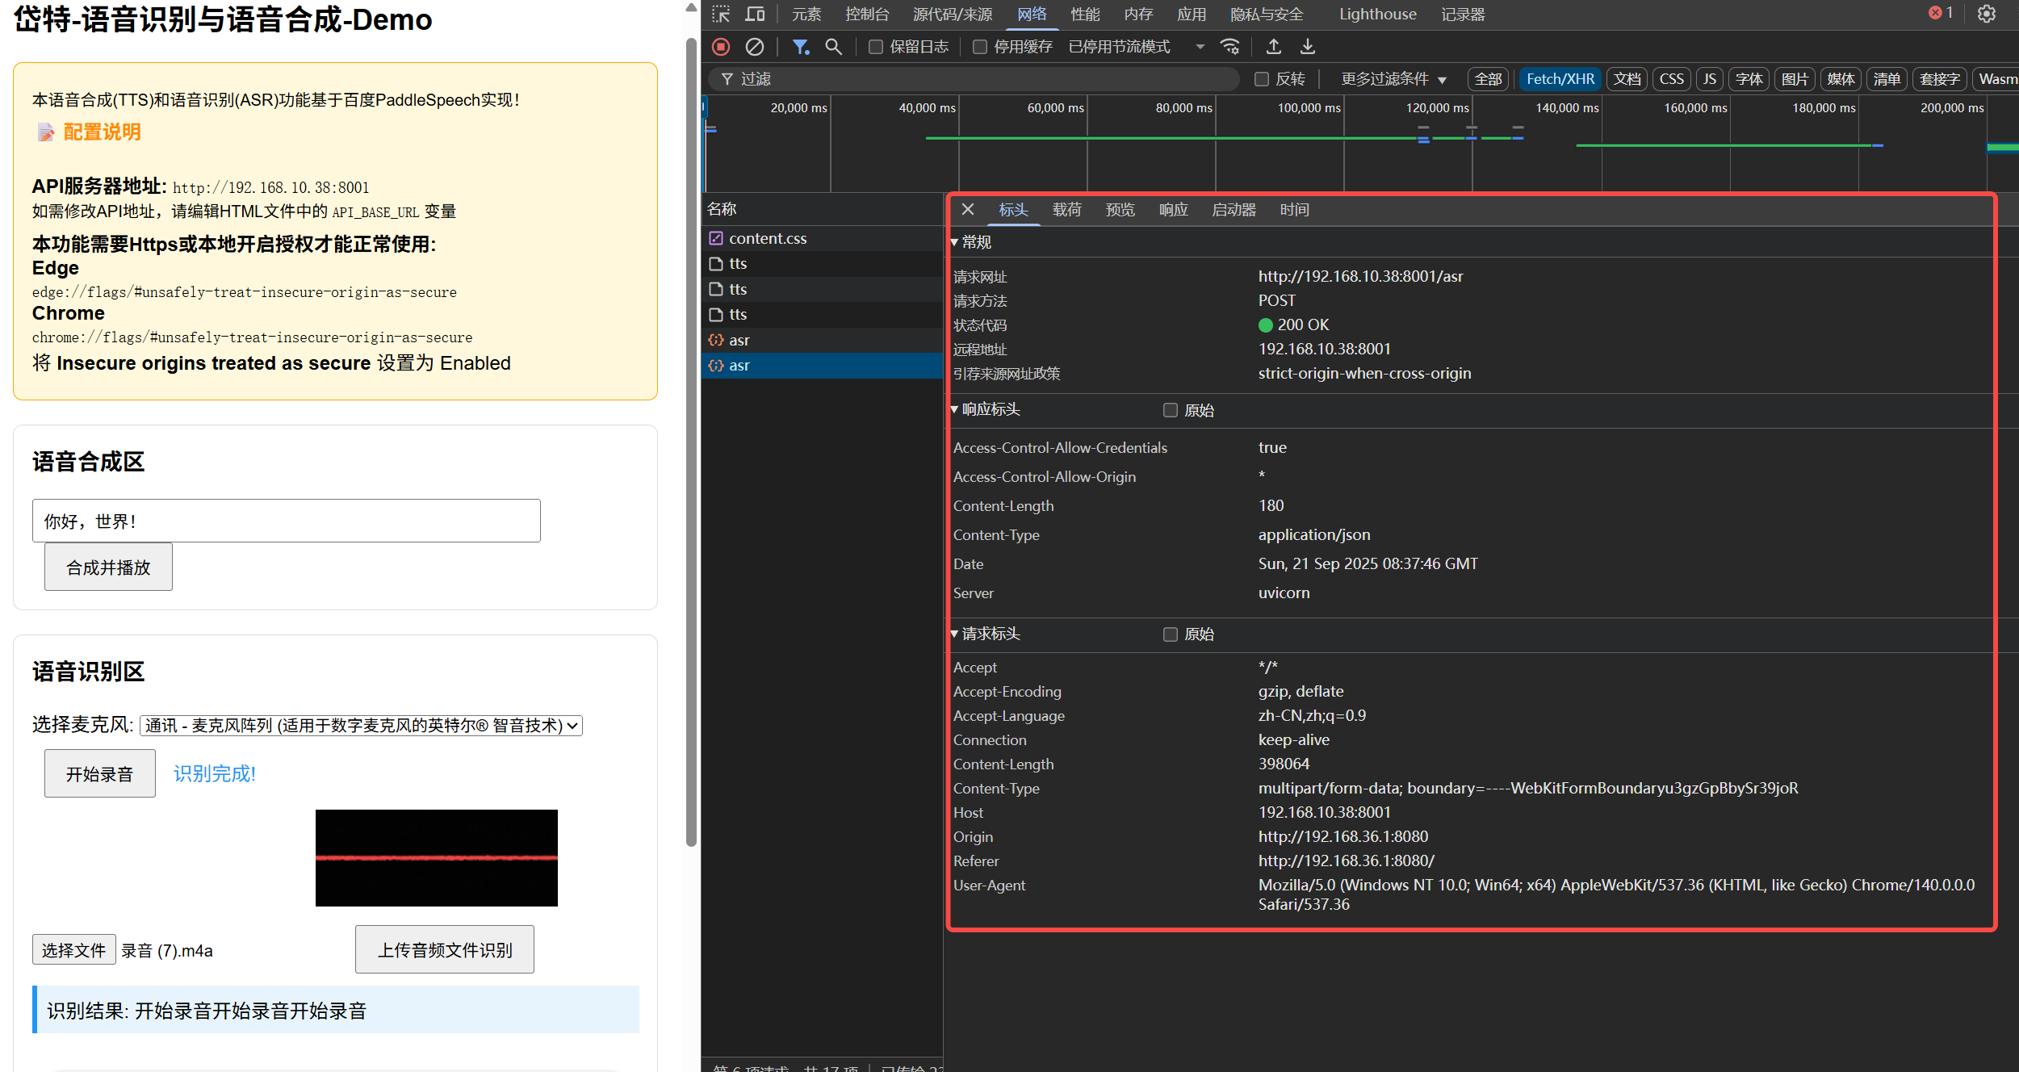Click the clear network log icon
Screen dimensions: 2019x1072
(x=754, y=47)
